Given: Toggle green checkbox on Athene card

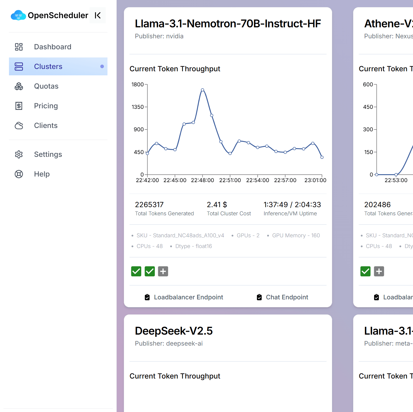Looking at the screenshot, I should click(x=365, y=271).
